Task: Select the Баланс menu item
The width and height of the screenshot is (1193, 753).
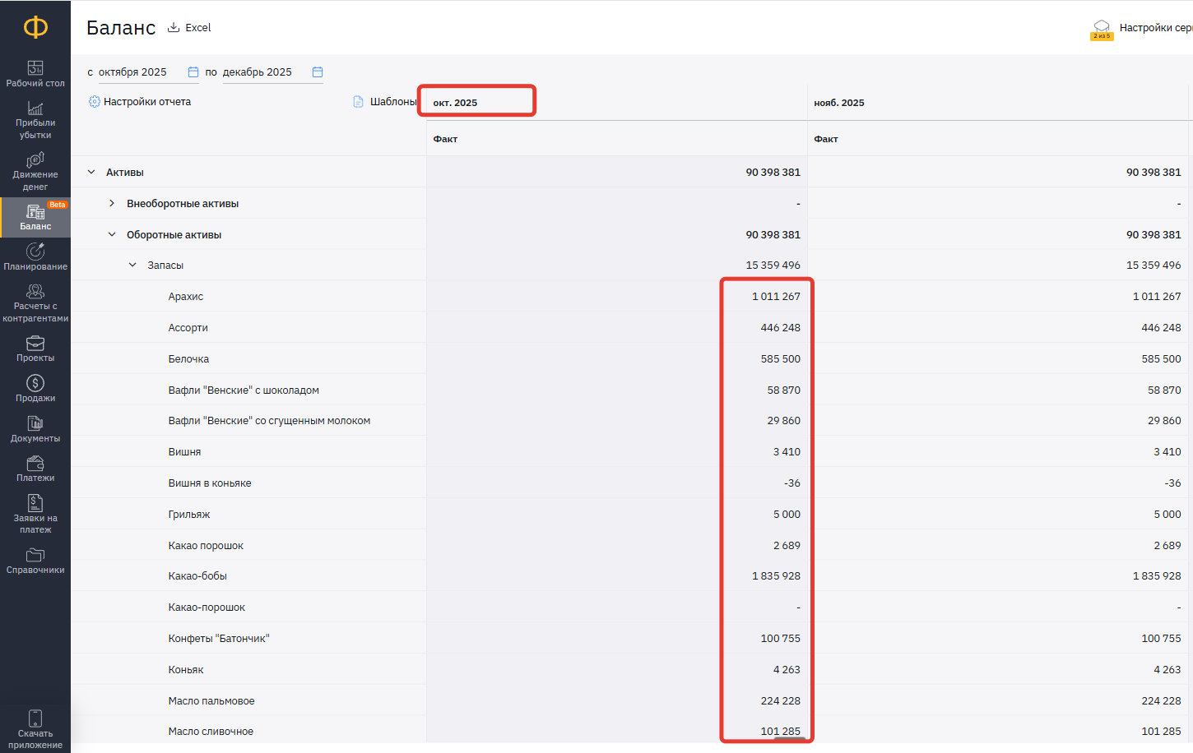Action: (x=35, y=217)
